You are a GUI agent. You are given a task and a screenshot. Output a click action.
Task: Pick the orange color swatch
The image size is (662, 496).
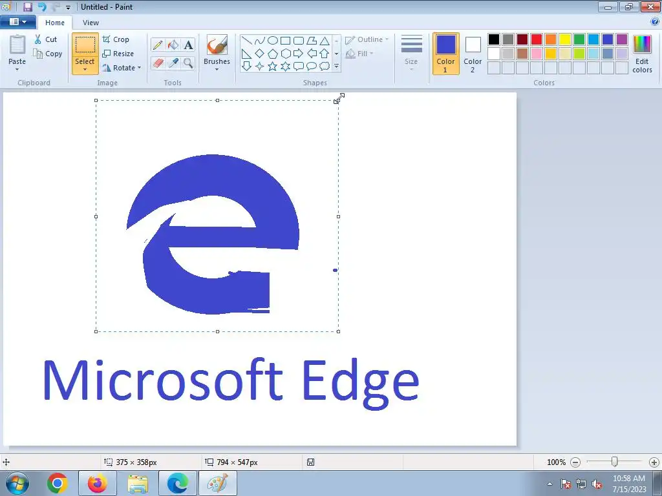[x=551, y=39]
